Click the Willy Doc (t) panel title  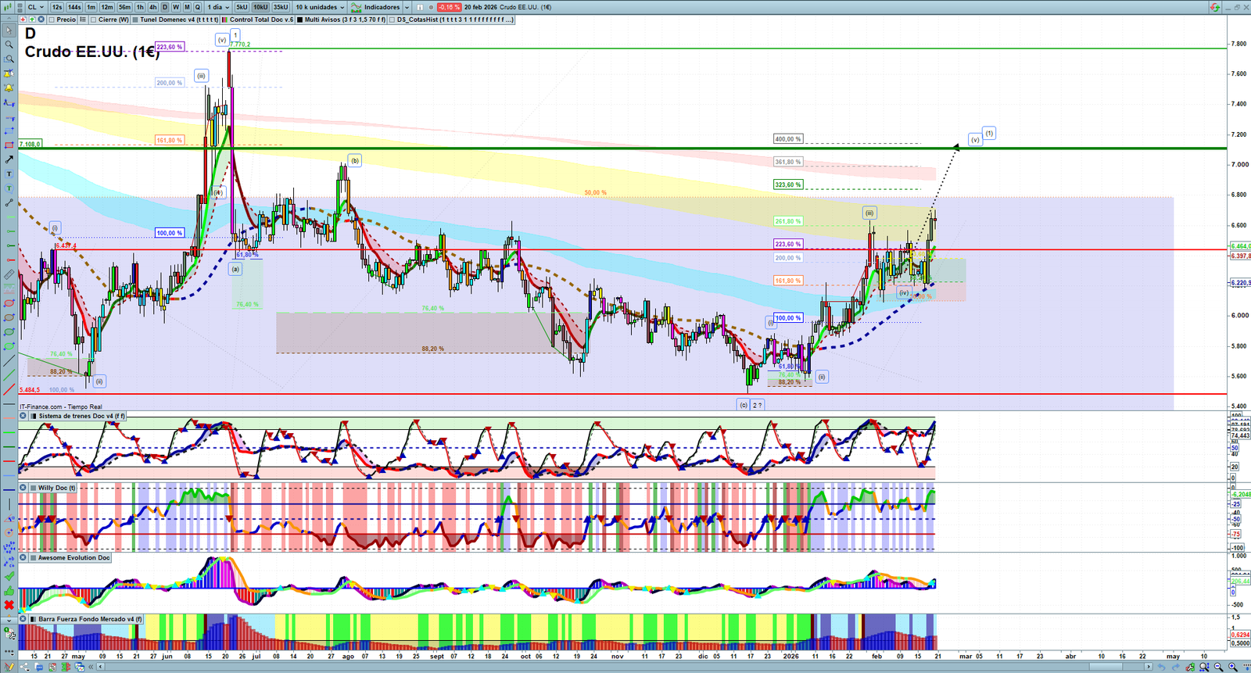pos(57,488)
